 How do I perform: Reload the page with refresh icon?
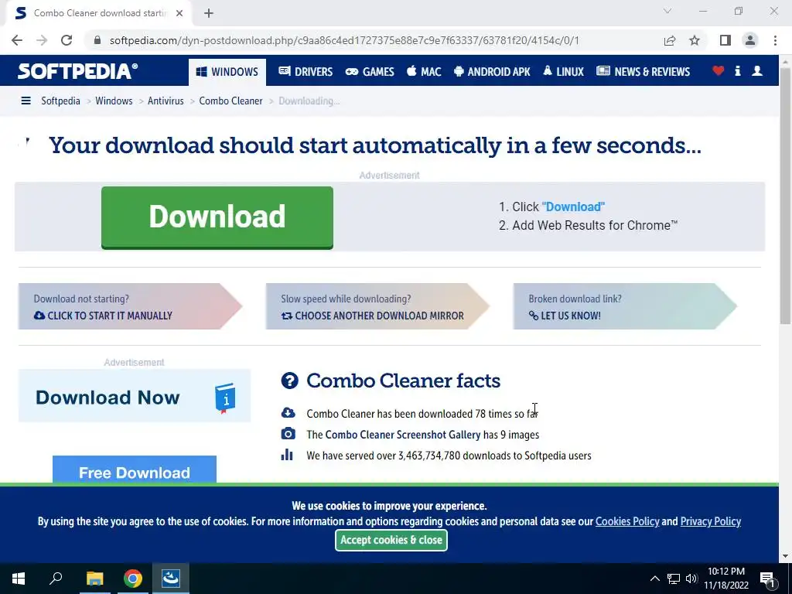coord(67,40)
